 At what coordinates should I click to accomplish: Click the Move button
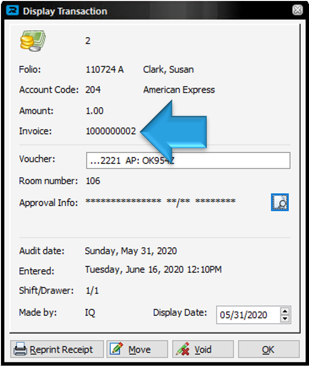(137, 349)
